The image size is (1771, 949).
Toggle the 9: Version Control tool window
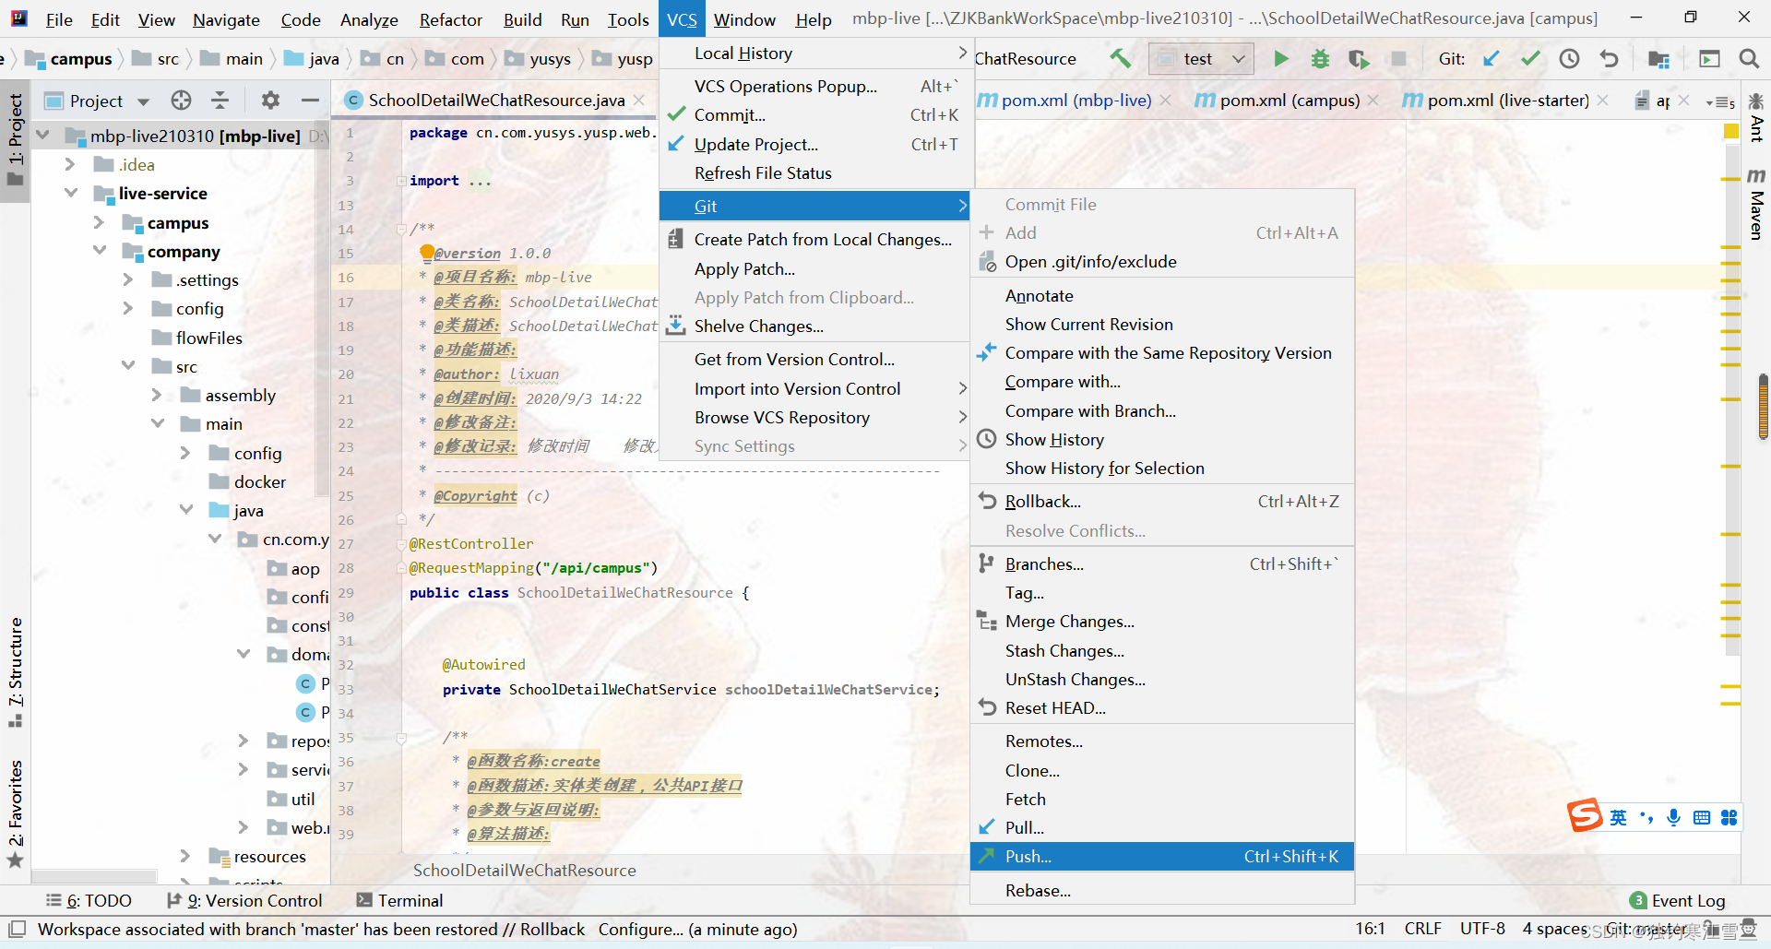(245, 900)
